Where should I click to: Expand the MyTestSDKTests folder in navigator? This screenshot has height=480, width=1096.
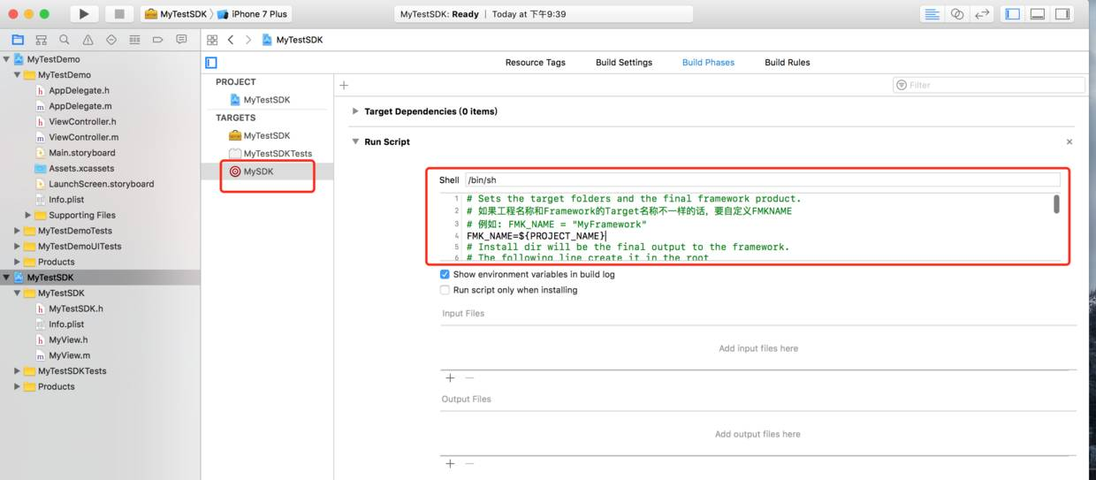click(18, 371)
